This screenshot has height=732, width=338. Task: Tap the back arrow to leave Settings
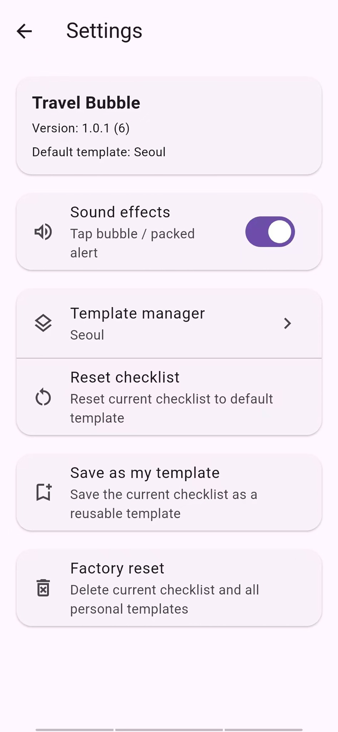24,31
